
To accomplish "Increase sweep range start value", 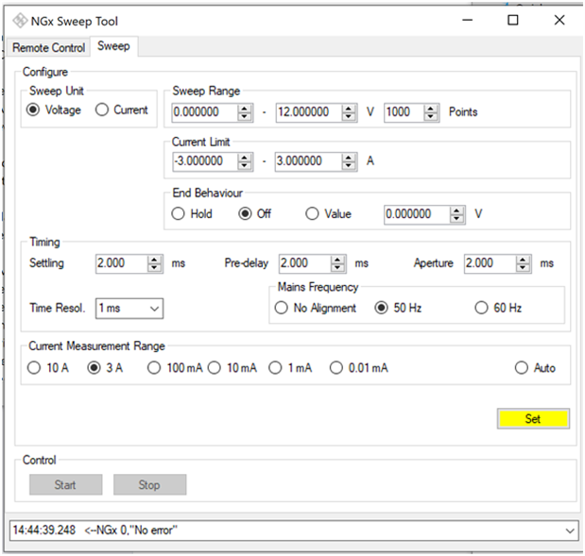I will click(245, 108).
